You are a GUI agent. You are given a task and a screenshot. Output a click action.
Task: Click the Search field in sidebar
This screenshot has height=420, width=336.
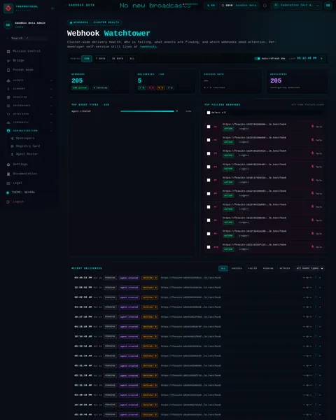(x=27, y=38)
